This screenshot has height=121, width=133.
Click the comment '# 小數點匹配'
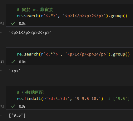[30, 92]
